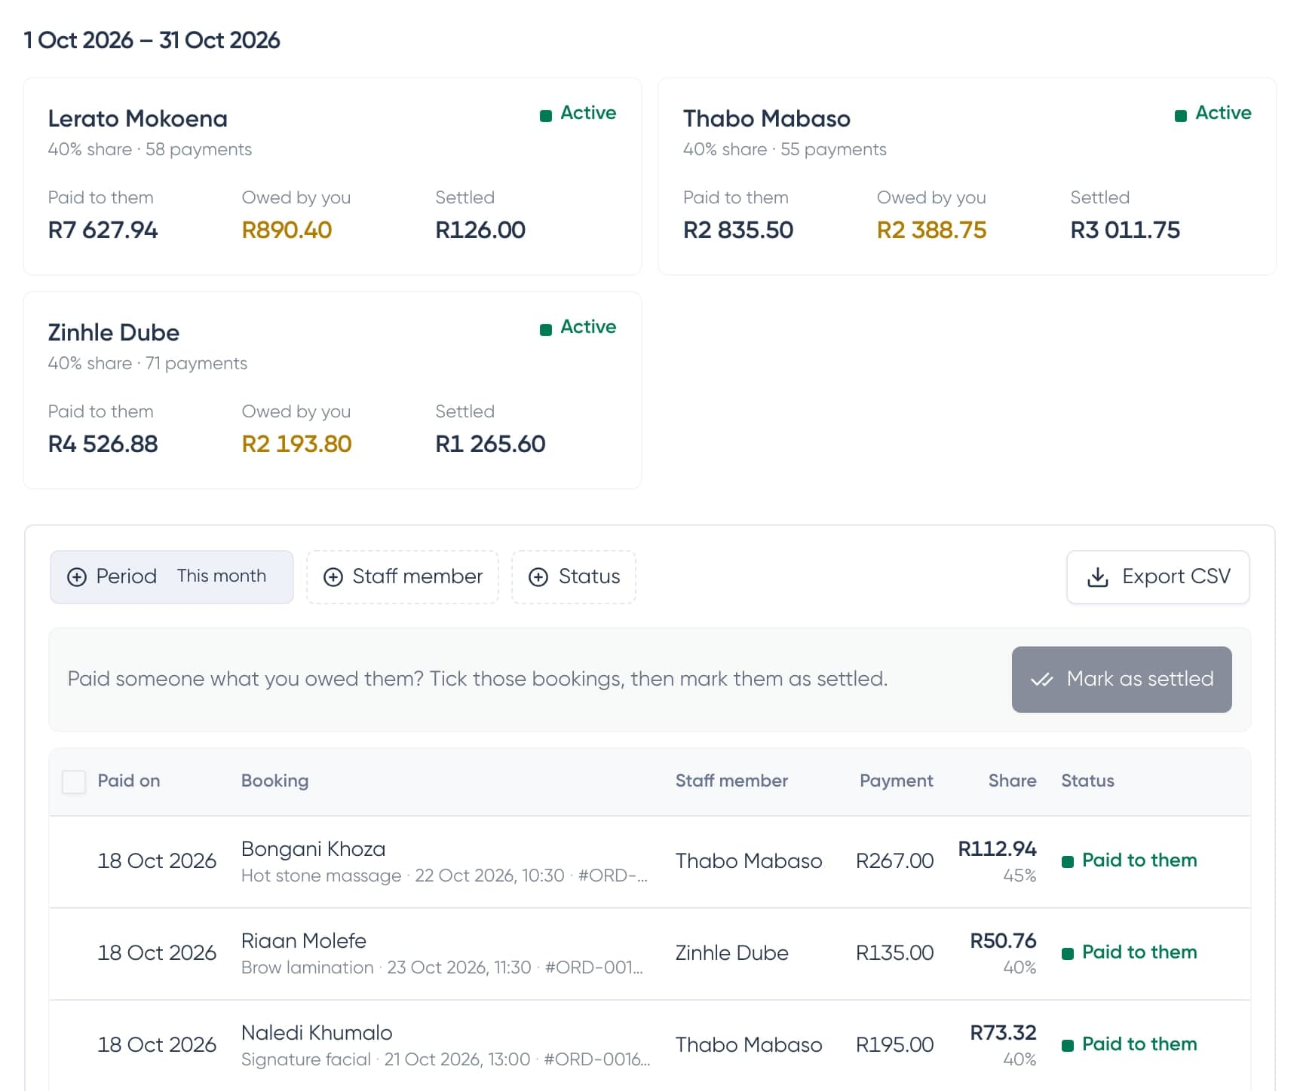Image resolution: width=1300 pixels, height=1091 pixels.
Task: Click the Status column header
Action: point(1087,781)
